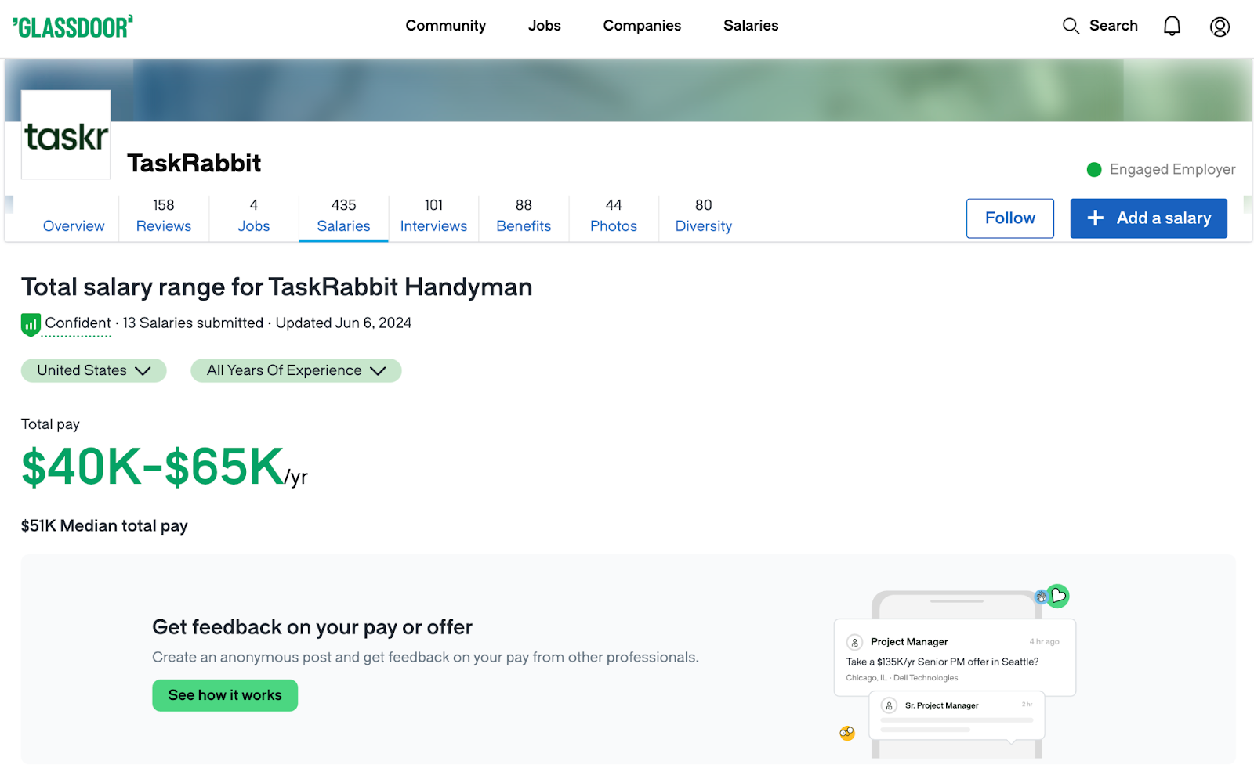
Task: Click the $51K Median total pay text
Action: click(x=104, y=526)
